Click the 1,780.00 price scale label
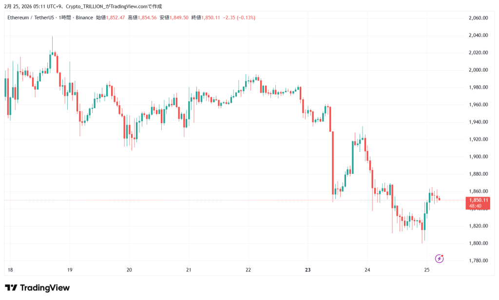This screenshot has height=300, width=499. click(478, 261)
